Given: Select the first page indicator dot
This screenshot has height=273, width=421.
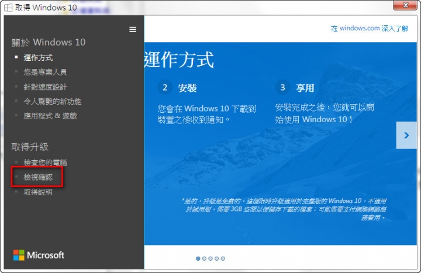Looking at the screenshot, I should pyautogui.click(x=198, y=258).
